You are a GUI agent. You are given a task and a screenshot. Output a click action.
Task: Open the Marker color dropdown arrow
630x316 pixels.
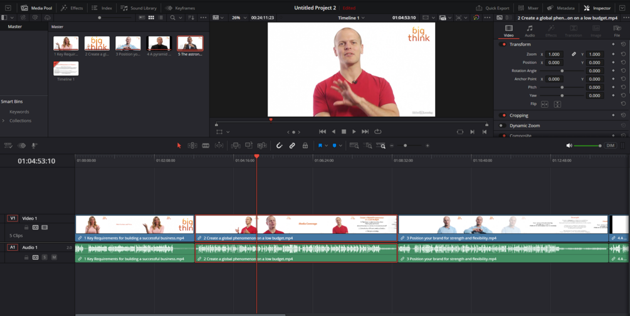click(340, 145)
